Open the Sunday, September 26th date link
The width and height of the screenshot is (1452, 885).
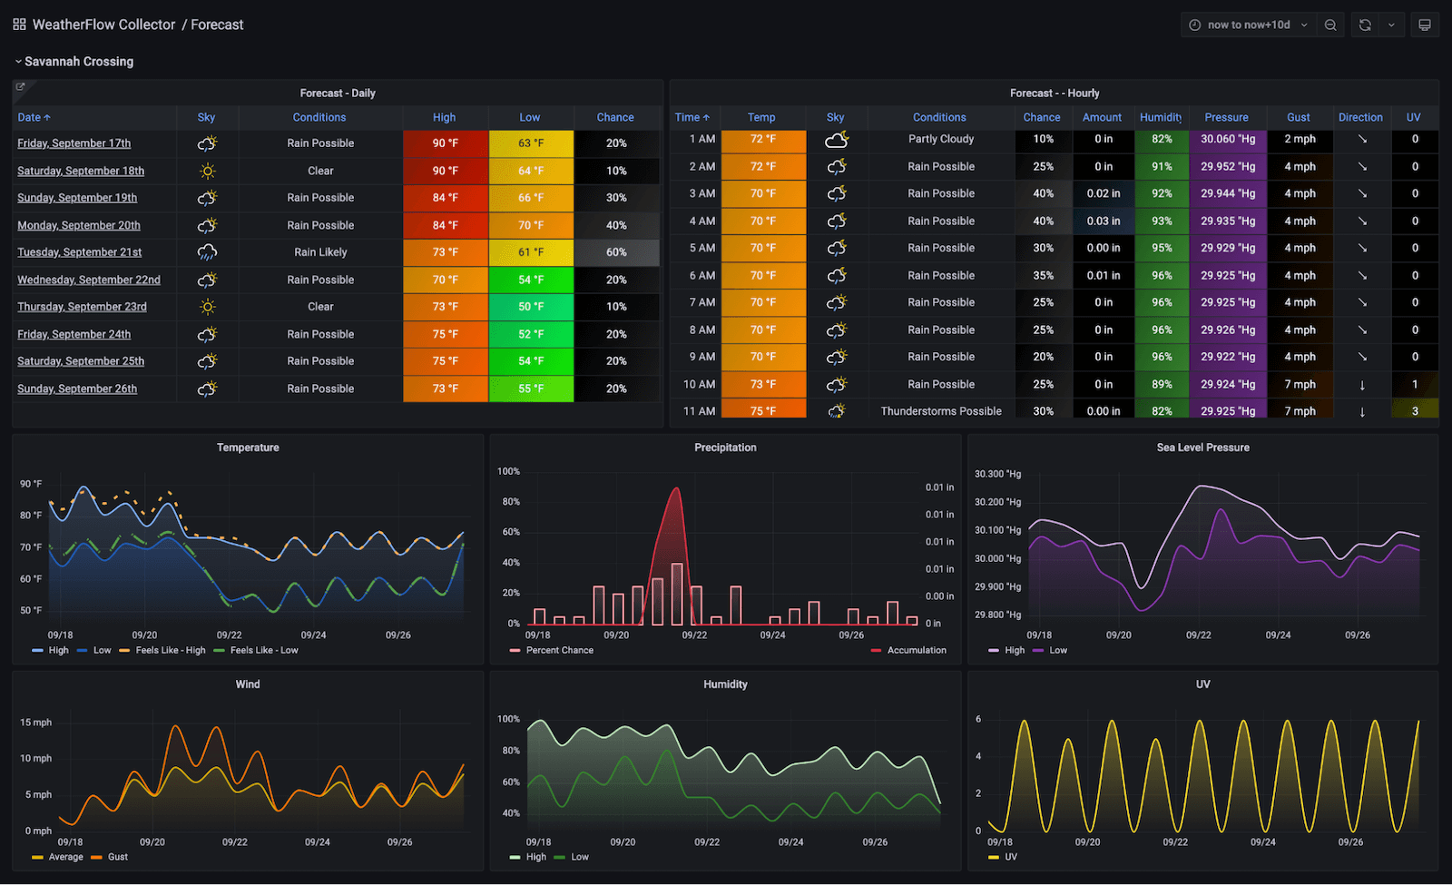click(x=77, y=388)
